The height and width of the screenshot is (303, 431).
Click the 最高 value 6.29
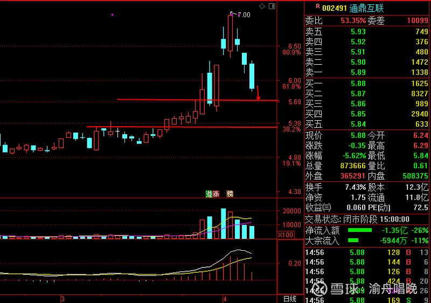(x=421, y=146)
